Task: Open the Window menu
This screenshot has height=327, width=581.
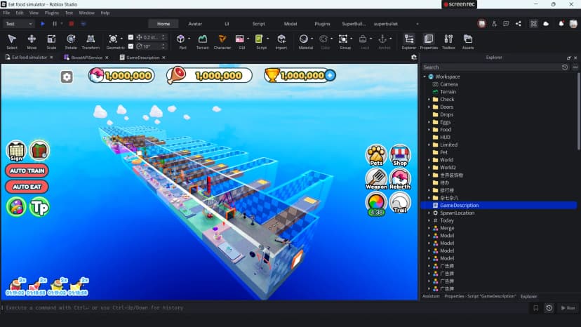Action: click(86, 13)
